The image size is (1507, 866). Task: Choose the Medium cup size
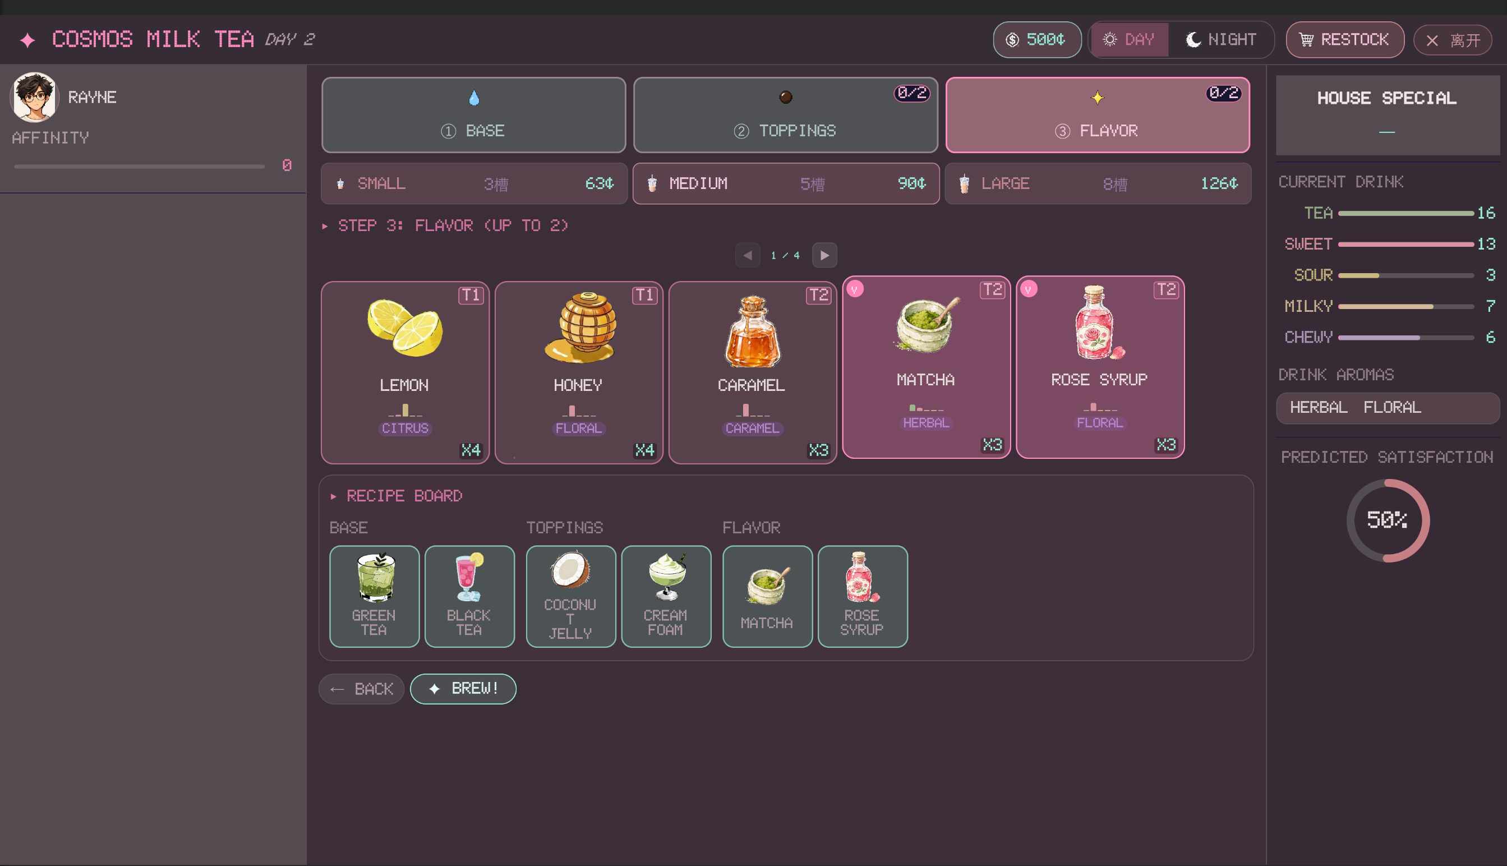point(786,183)
